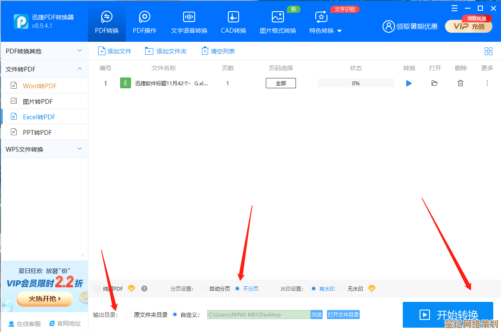Select the 自动分页 radio button
The width and height of the screenshot is (501, 332).
(204, 289)
